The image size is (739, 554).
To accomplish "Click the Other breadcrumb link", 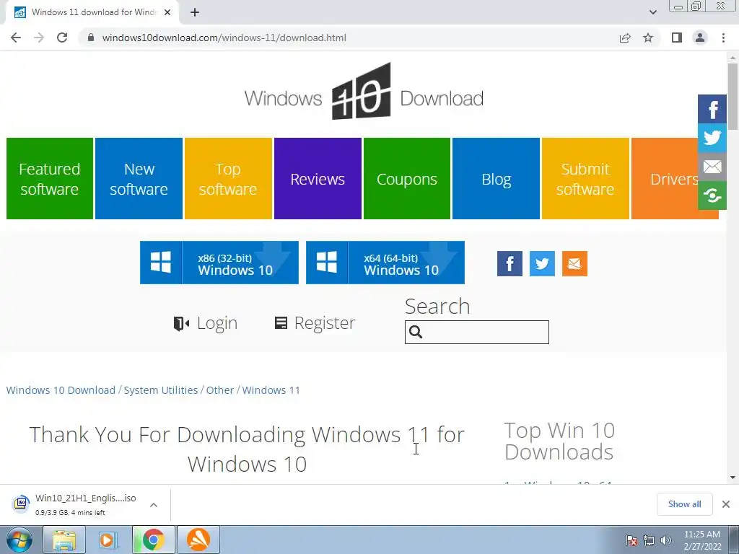I will pyautogui.click(x=219, y=390).
